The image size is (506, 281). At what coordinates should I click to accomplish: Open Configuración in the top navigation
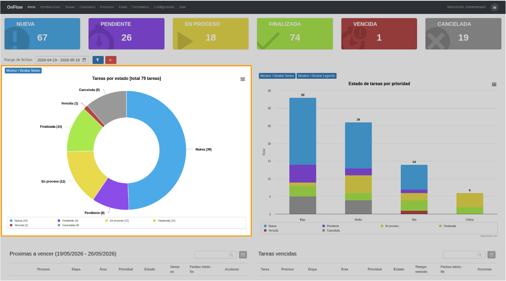point(164,7)
